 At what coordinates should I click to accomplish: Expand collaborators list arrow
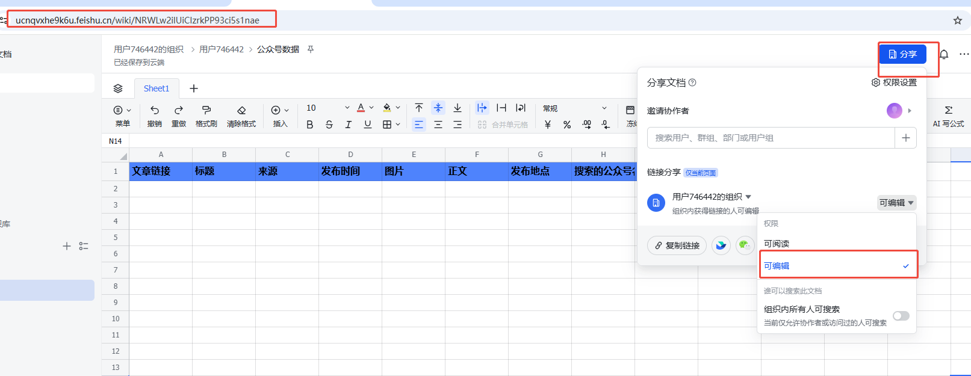pyautogui.click(x=910, y=111)
